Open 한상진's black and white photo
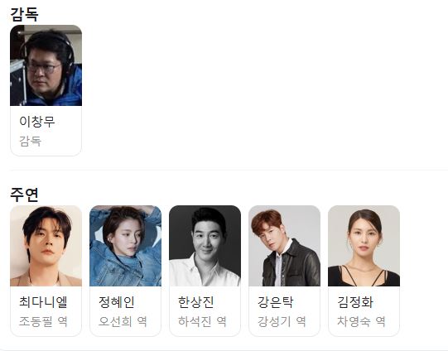448x351 pixels. tap(205, 246)
